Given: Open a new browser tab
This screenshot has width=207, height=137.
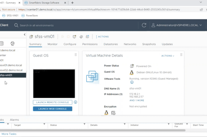Looking at the screenshot, I should pos(72,3).
